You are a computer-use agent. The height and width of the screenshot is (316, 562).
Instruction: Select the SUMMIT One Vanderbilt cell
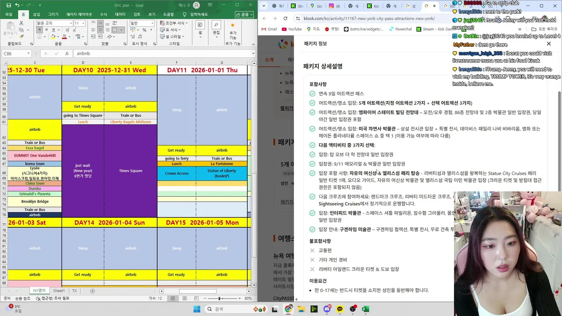(x=35, y=155)
